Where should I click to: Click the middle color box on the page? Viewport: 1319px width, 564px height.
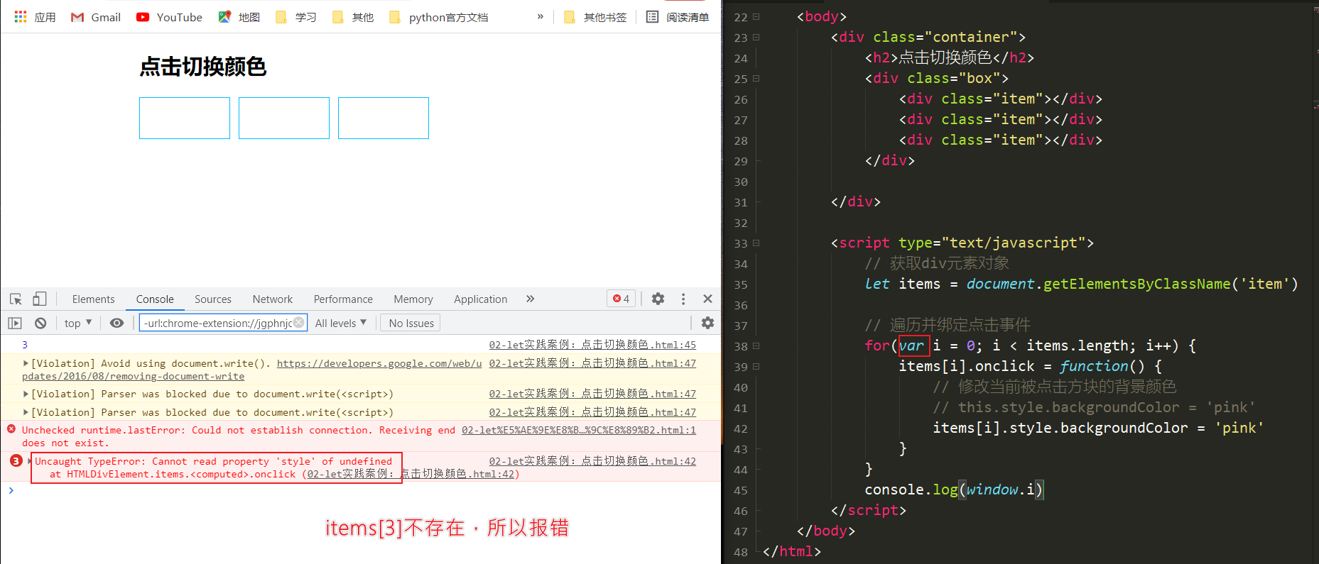pos(284,118)
